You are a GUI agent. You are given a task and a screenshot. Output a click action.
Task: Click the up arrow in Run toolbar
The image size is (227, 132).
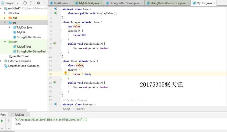8,121
